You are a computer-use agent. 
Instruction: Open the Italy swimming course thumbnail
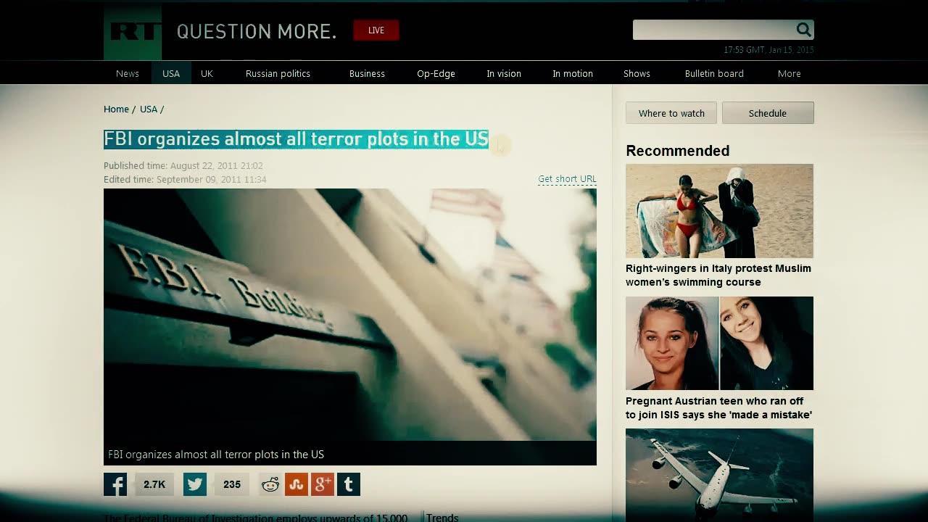[719, 211]
